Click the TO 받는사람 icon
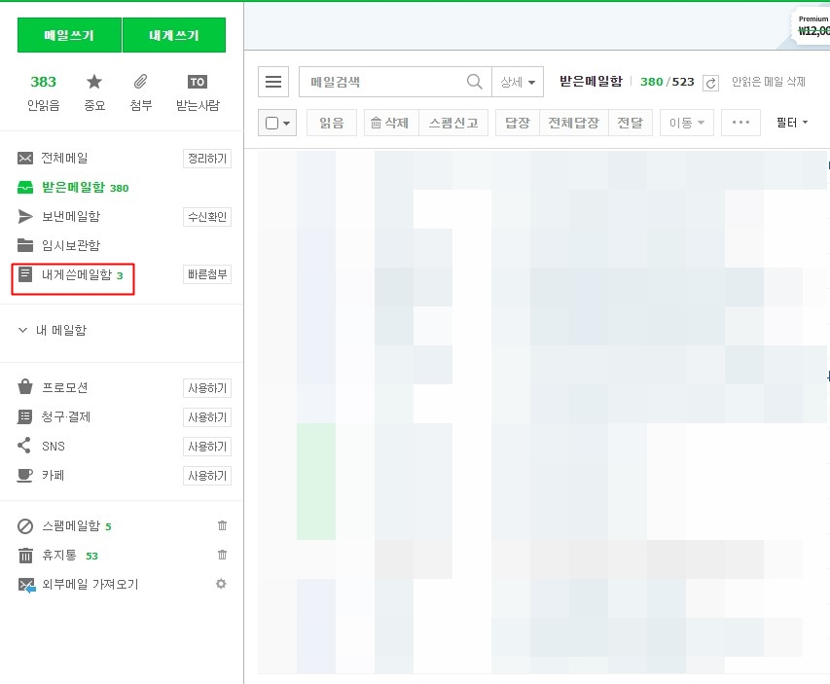 (x=198, y=82)
